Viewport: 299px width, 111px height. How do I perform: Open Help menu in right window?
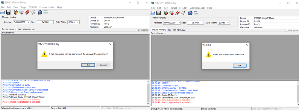(210, 8)
